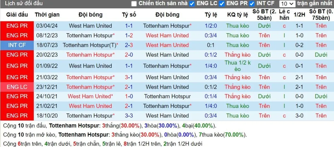Image resolution: width=334 pixels, height=147 pixels.
Task: Open the 3-3 score from 18/10/20
Action: pos(129,116)
